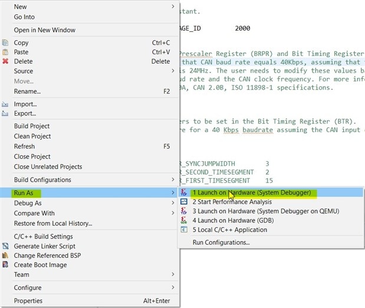Viewport: 365px width, 308px height.
Task: Click Export... menu label
Action: click(x=25, y=113)
